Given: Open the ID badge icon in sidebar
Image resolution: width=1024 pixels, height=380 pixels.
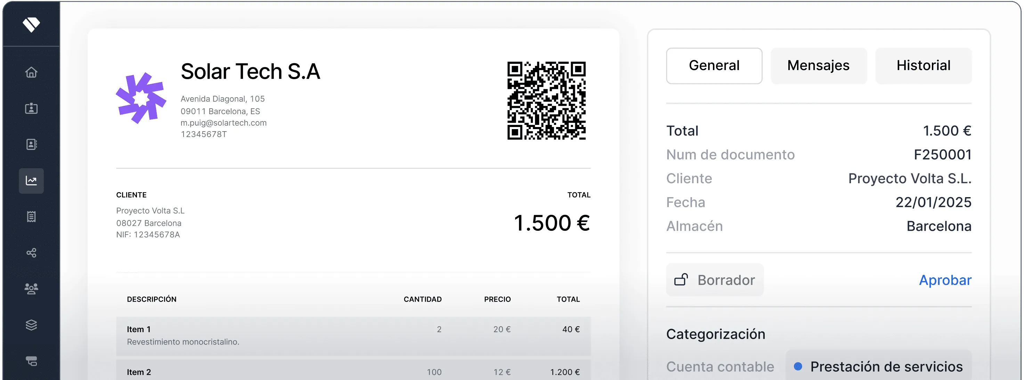Looking at the screenshot, I should click(x=31, y=108).
